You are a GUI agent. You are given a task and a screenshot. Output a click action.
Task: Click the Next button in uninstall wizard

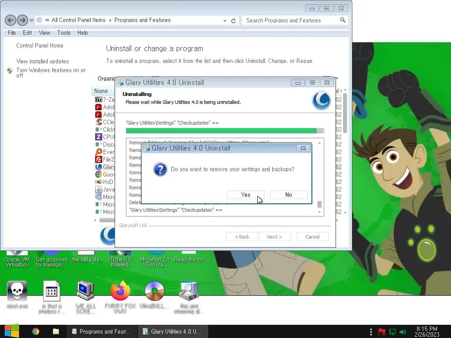275,237
